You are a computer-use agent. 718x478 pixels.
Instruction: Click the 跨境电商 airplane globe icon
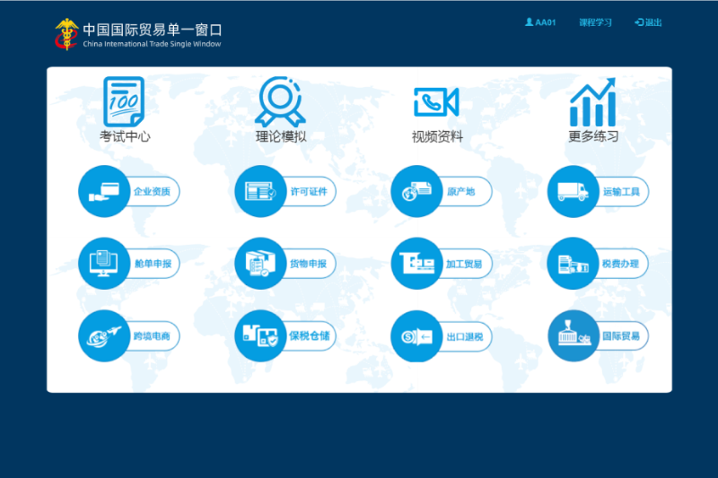click(x=104, y=335)
